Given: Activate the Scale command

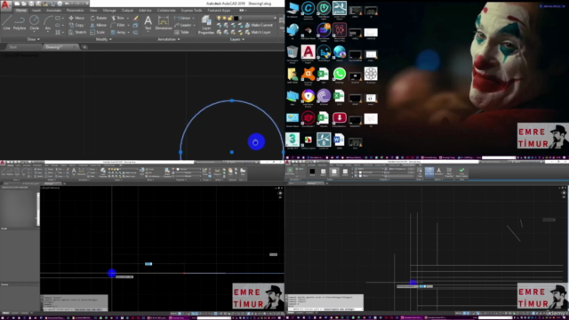Looking at the screenshot, I should tap(98, 32).
